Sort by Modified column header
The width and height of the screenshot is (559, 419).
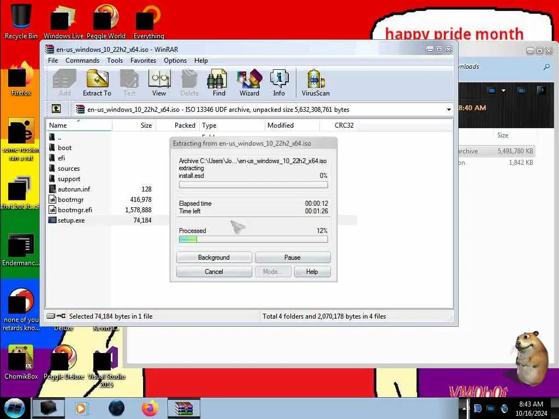(293, 125)
